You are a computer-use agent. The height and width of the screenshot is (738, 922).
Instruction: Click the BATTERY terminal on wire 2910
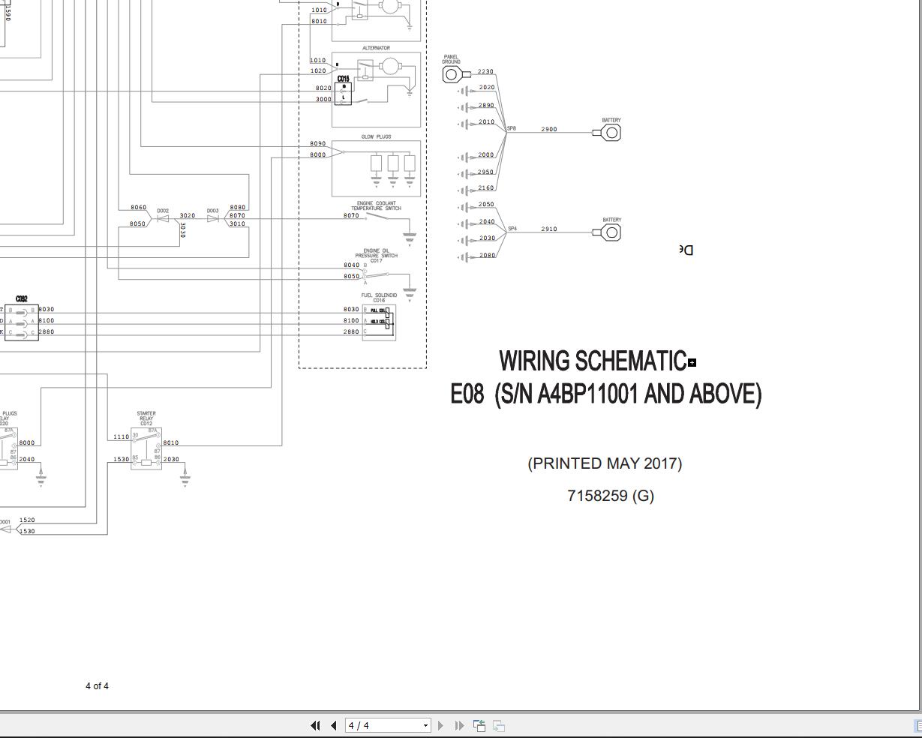point(608,232)
